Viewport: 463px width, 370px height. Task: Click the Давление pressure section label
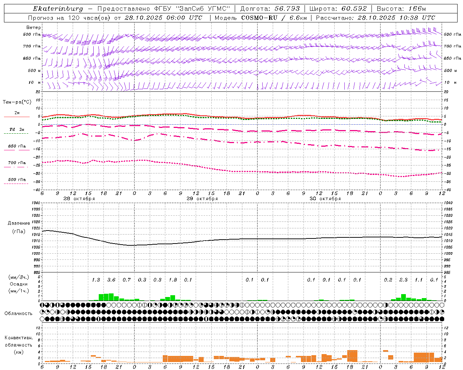[18, 223]
